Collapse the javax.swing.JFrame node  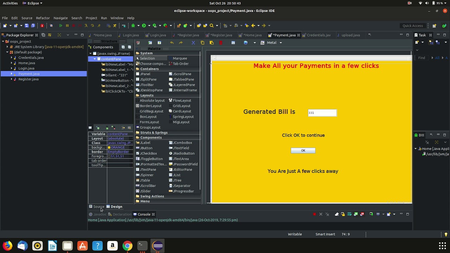click(x=90, y=53)
